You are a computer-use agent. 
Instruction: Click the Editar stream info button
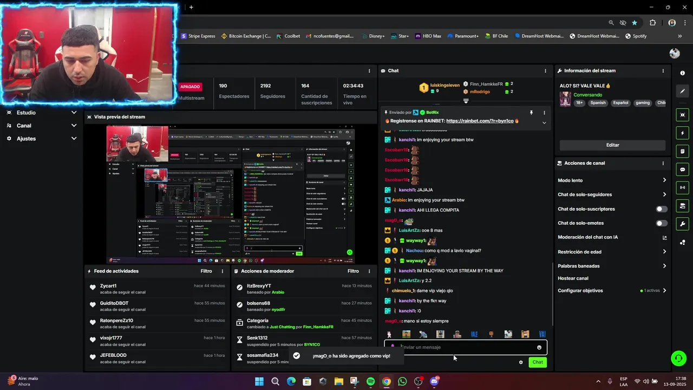click(x=612, y=145)
